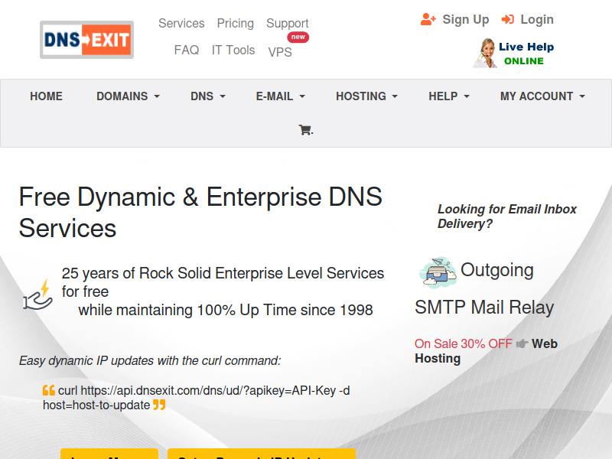Click the DNS Exit logo
Viewport: 612px width, 459px height.
86,40
